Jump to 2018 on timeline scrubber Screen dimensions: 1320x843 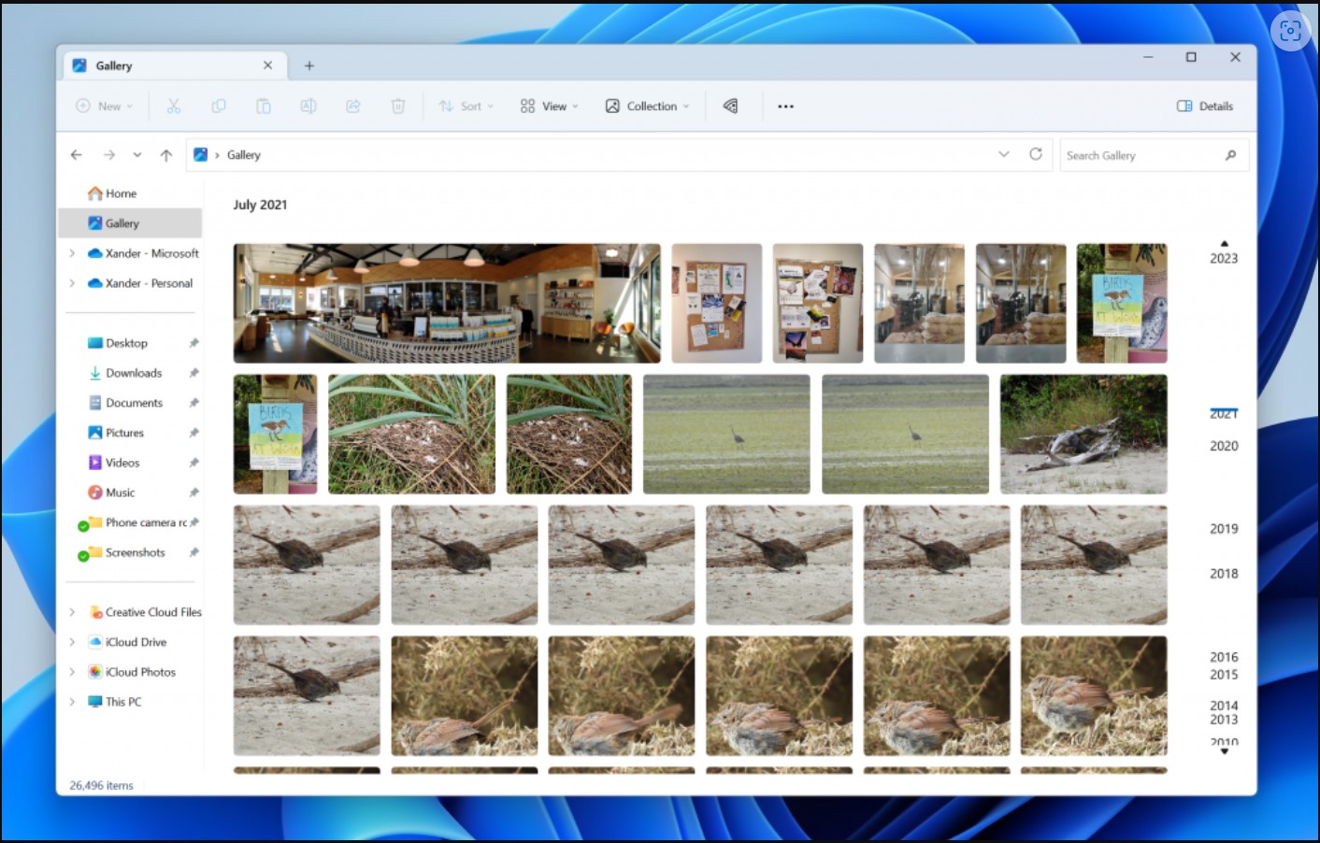(1224, 574)
